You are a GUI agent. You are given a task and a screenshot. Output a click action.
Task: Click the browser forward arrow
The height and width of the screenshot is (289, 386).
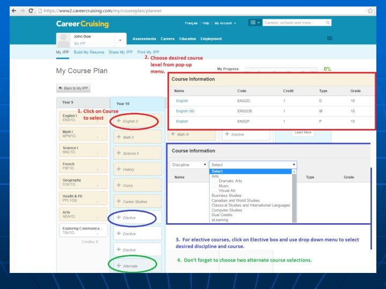pos(23,11)
